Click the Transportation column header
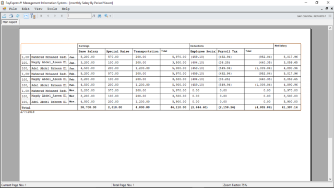 click(x=146, y=51)
